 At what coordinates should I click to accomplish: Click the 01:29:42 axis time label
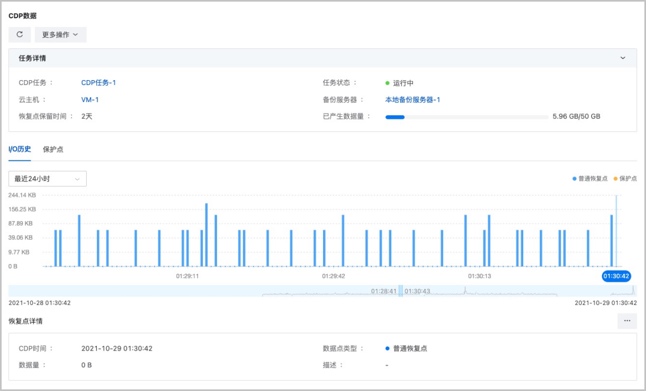pos(333,276)
